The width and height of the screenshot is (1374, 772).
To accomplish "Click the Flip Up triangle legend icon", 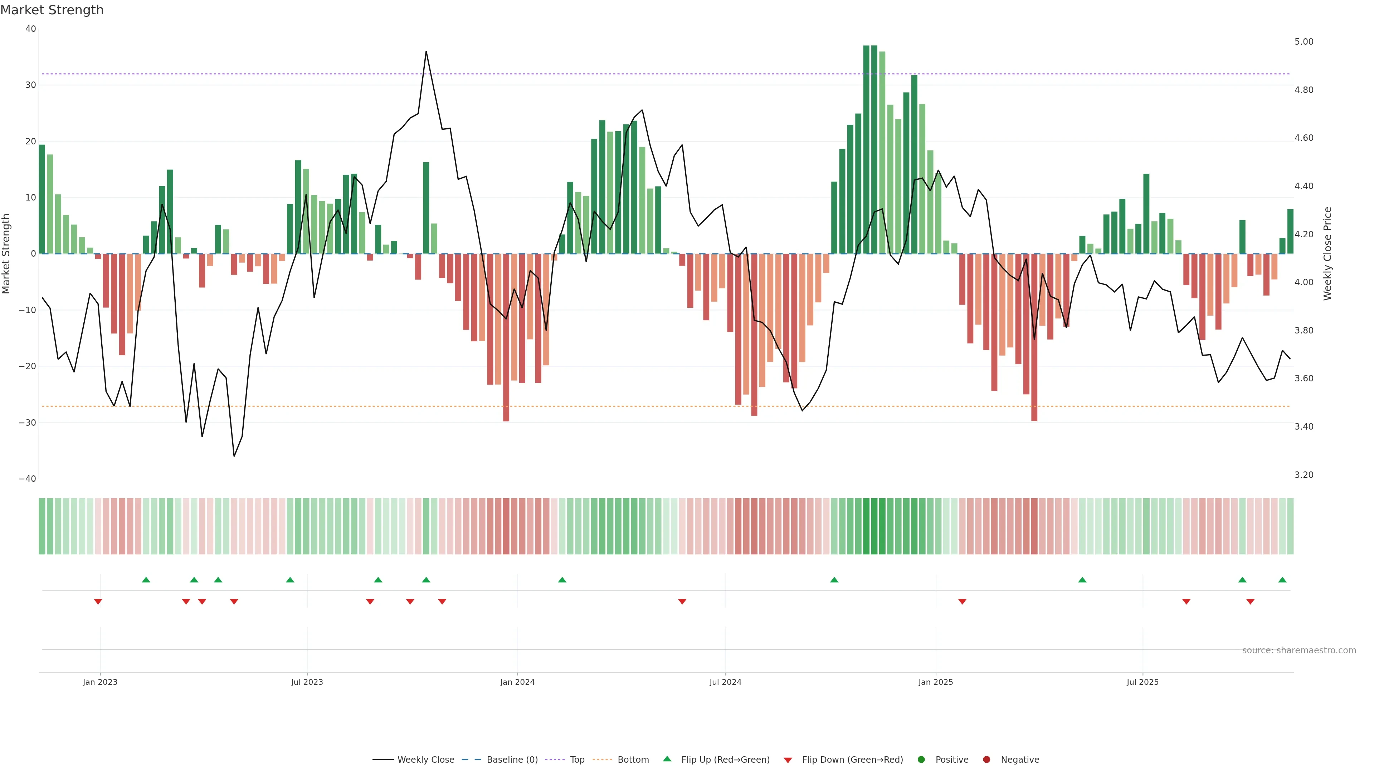I will pyautogui.click(x=667, y=759).
